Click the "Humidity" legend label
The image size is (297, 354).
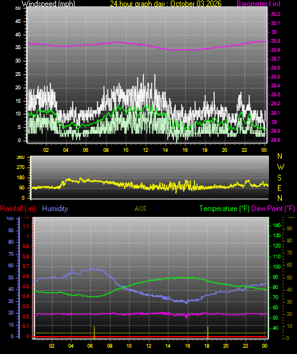[55, 209]
